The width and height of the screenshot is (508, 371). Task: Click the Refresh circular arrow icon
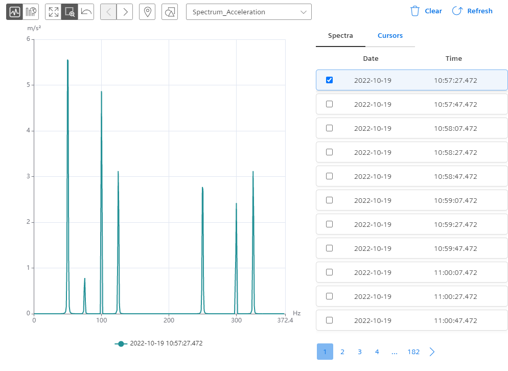click(457, 11)
